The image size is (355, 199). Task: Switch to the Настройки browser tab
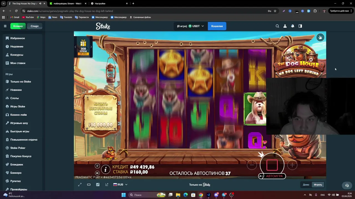(x=110, y=4)
